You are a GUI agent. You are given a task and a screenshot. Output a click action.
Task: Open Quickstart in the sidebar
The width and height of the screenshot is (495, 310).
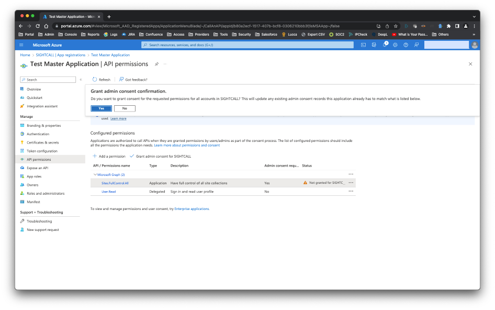35,97
